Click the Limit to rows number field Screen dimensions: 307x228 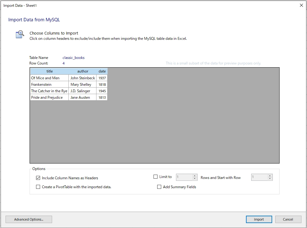tap(184, 177)
